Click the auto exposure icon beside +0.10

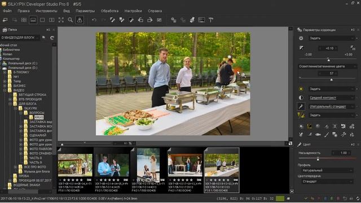[x=353, y=48]
